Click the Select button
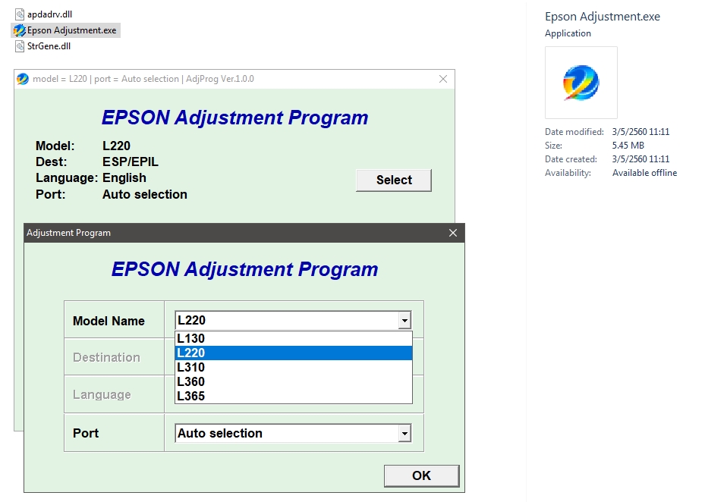 click(x=394, y=180)
